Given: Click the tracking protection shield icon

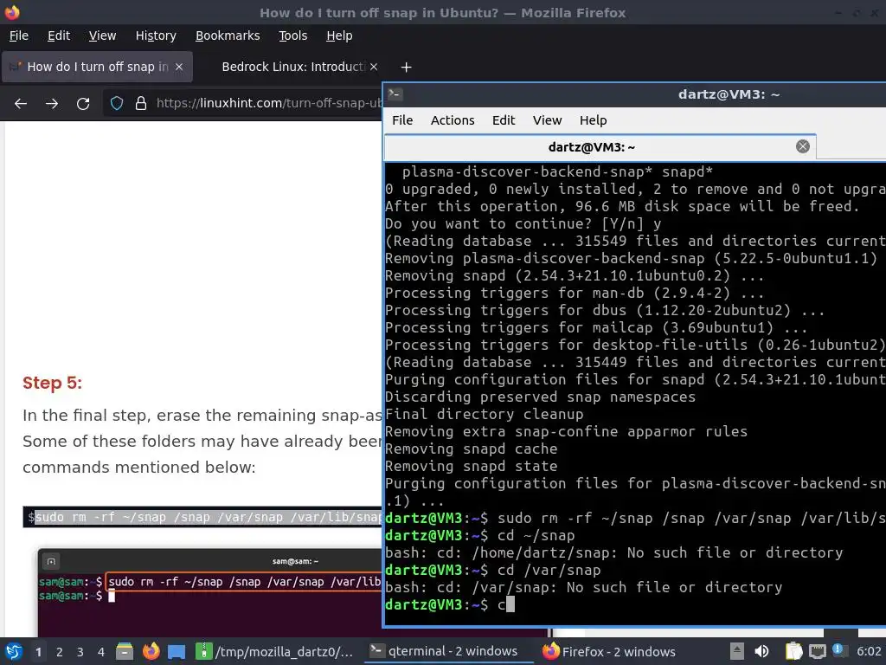Looking at the screenshot, I should pyautogui.click(x=117, y=103).
